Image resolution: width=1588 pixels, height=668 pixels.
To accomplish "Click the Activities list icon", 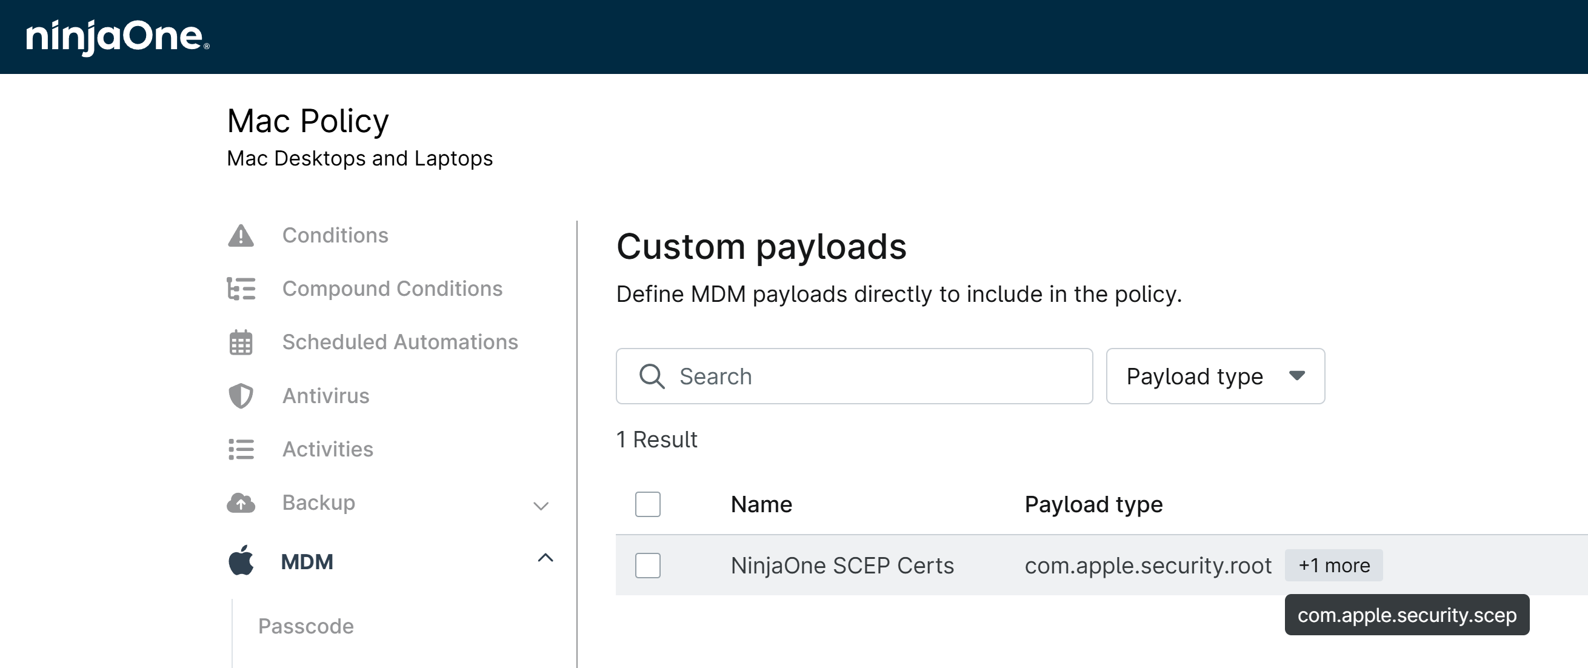I will (241, 449).
